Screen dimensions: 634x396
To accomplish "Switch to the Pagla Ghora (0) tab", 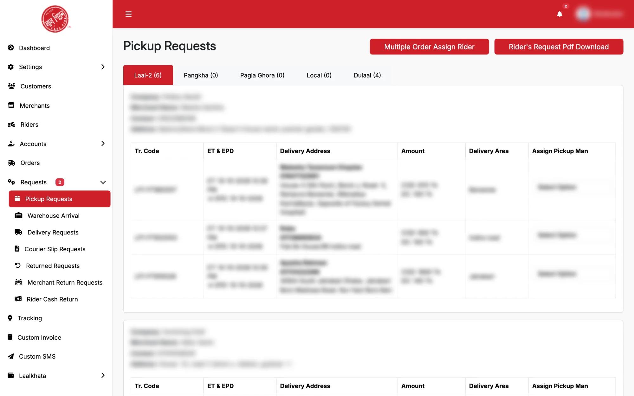I will coord(262,75).
